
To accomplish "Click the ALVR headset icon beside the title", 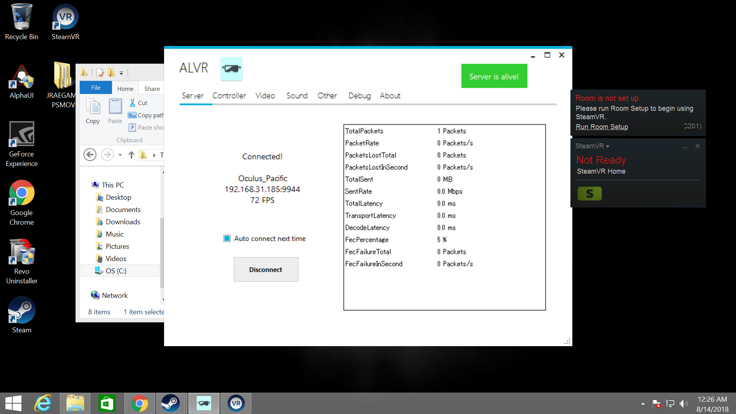I will tap(232, 69).
